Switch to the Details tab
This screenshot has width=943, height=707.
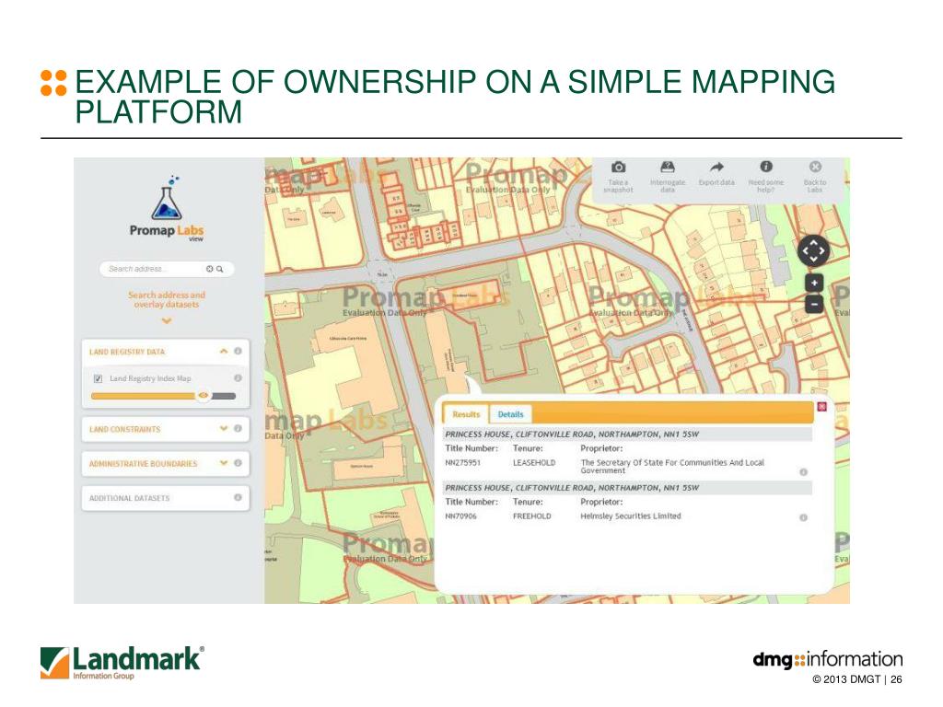510,414
